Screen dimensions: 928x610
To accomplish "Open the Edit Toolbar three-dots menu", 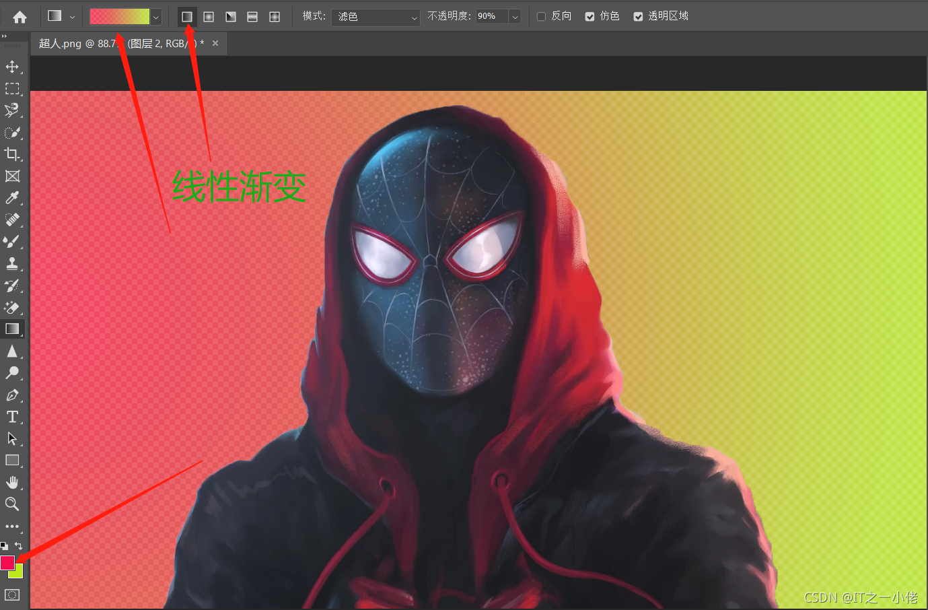I will [x=12, y=527].
